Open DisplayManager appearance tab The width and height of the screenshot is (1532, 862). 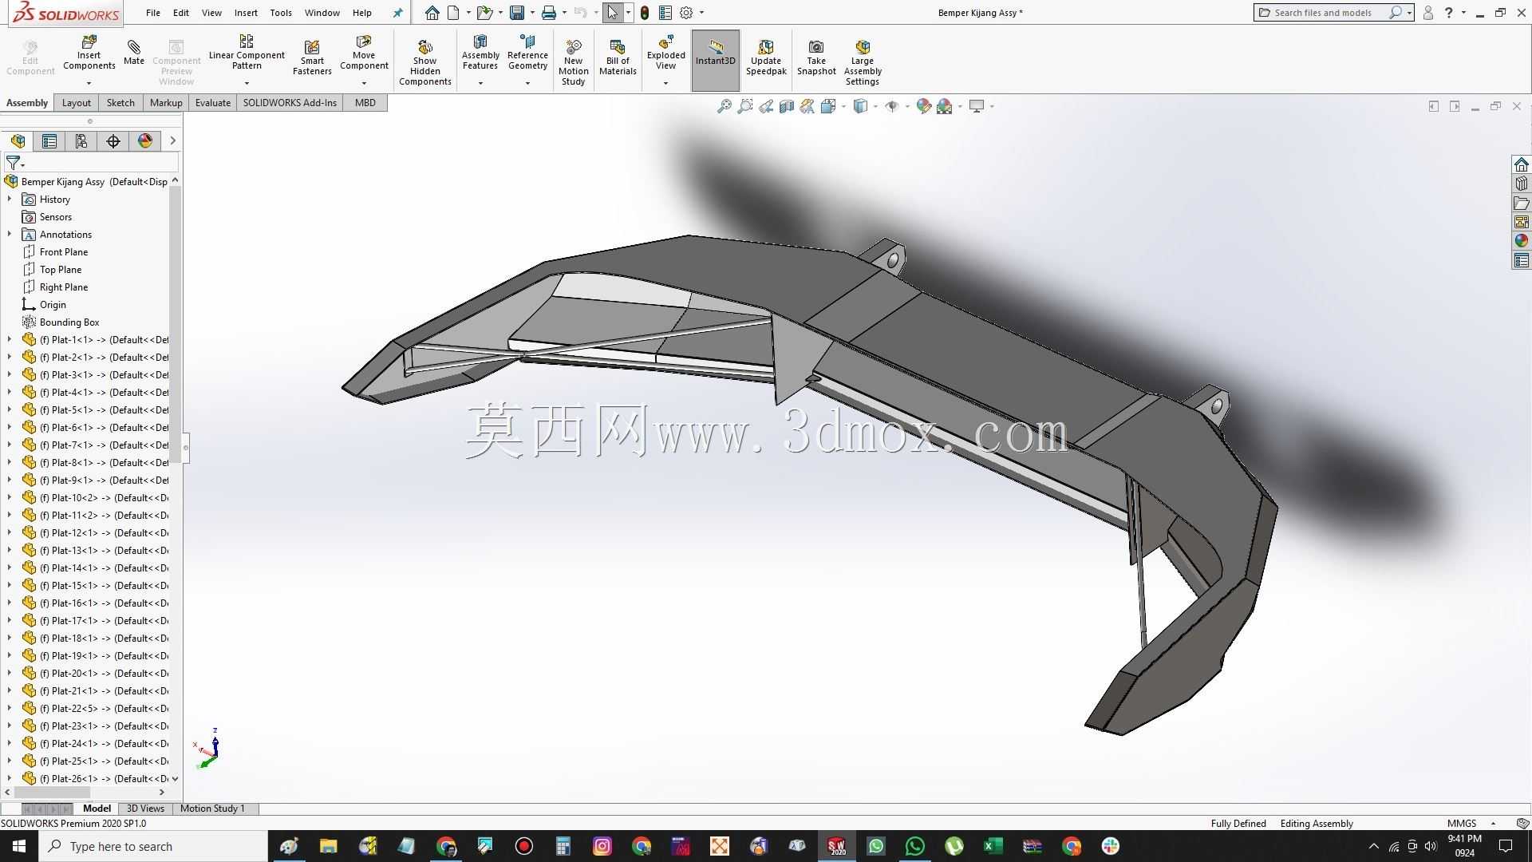(x=145, y=141)
